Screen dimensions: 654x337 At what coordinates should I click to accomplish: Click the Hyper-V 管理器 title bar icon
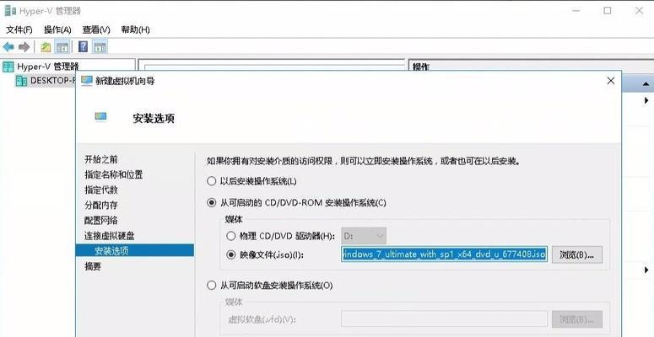[10, 11]
